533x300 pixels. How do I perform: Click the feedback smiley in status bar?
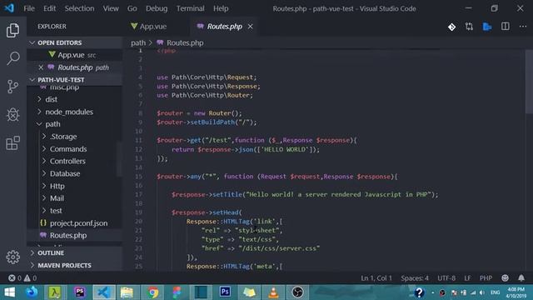pyautogui.click(x=506, y=277)
